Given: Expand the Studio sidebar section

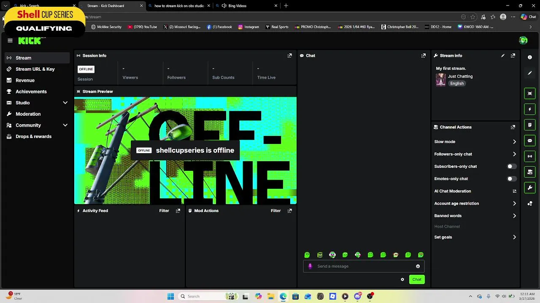Looking at the screenshot, I should pos(65,103).
